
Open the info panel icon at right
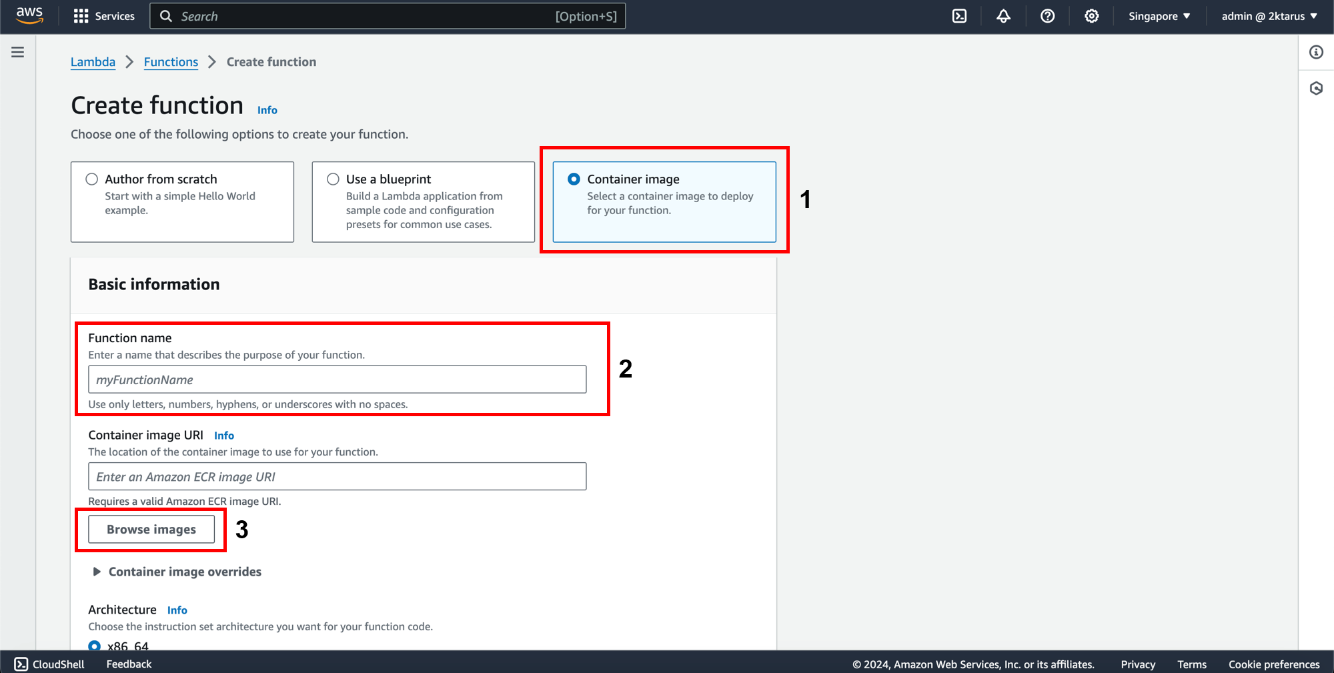[x=1316, y=52]
